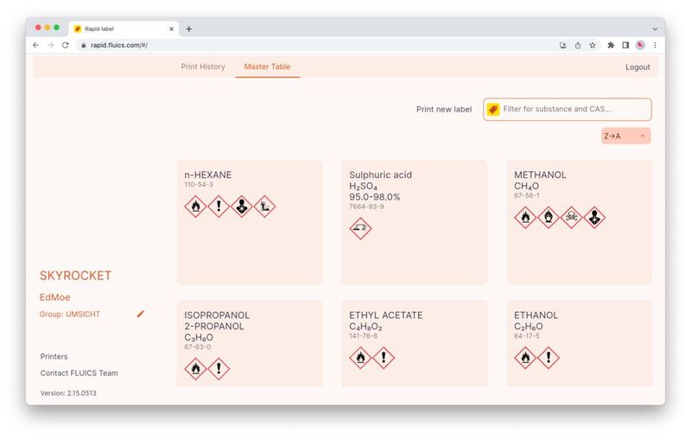The image size is (691, 439).
Task: Click the environmental hazard pictogram on n-HEXANE card
Action: point(264,207)
